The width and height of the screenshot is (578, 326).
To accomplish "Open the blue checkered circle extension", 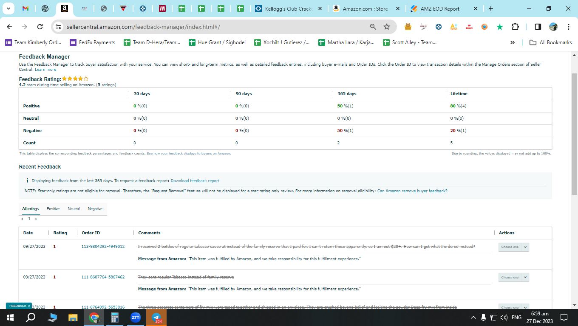I will point(439,27).
